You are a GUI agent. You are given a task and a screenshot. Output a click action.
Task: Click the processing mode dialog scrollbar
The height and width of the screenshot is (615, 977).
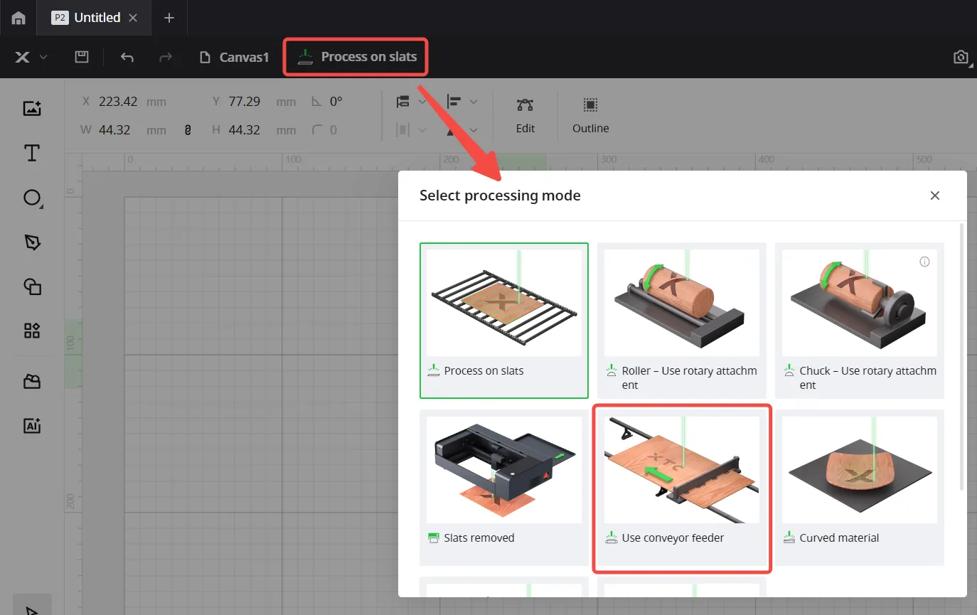pyautogui.click(x=962, y=357)
